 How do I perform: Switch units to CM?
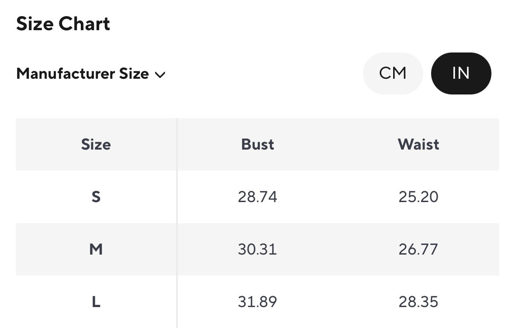pyautogui.click(x=393, y=73)
